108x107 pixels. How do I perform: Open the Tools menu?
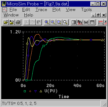87,10
